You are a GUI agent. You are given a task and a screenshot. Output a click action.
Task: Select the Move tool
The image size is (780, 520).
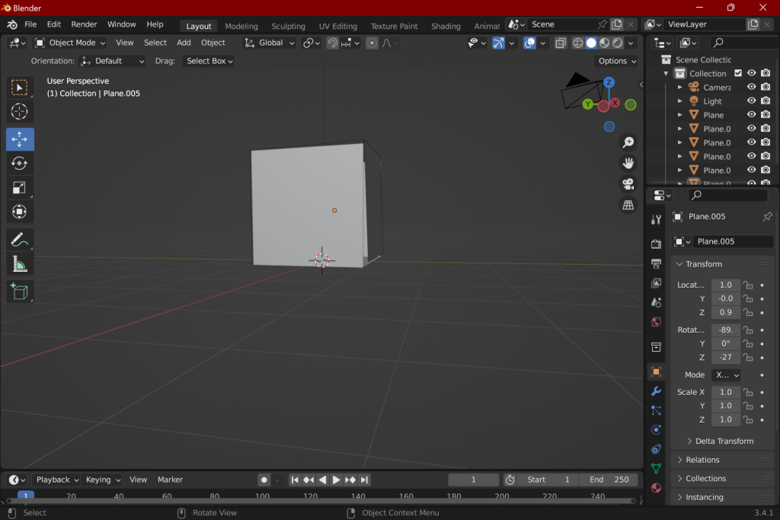(x=19, y=139)
